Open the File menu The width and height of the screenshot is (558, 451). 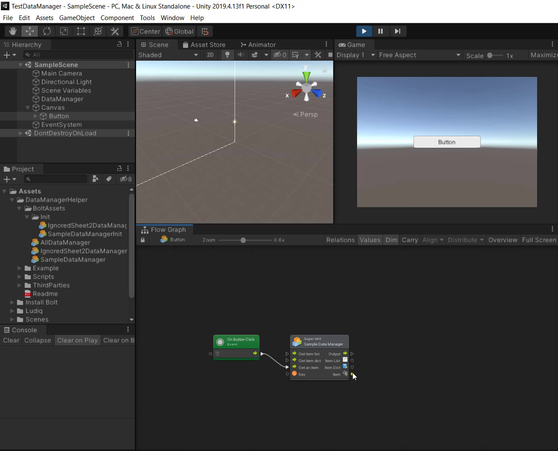(8, 18)
